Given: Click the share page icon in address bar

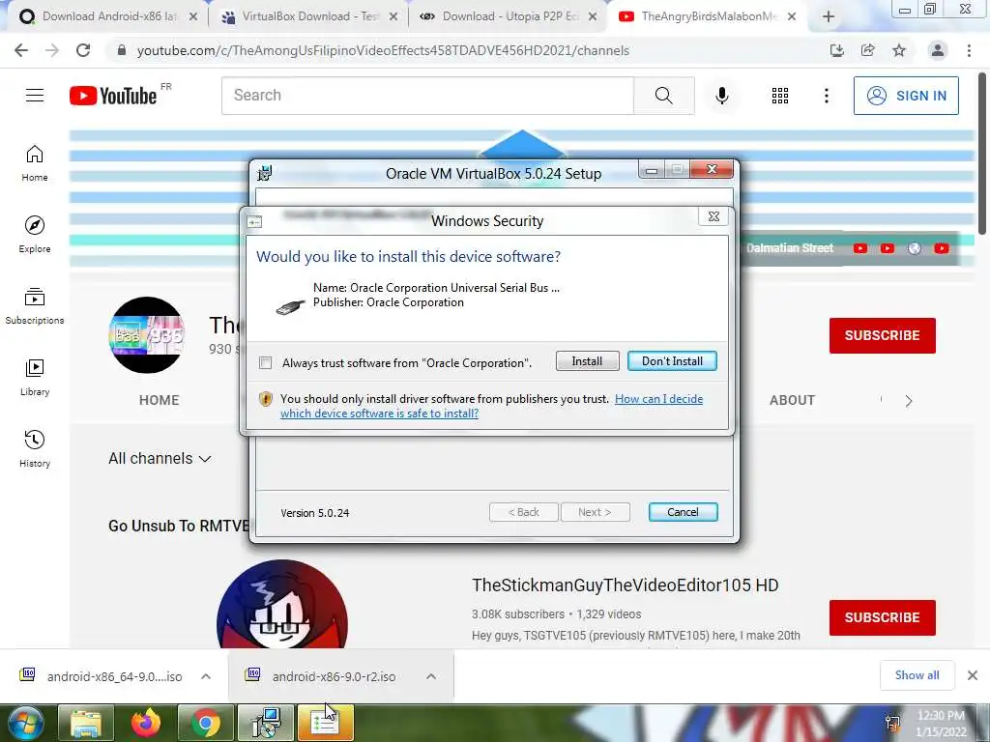Looking at the screenshot, I should coord(868,50).
